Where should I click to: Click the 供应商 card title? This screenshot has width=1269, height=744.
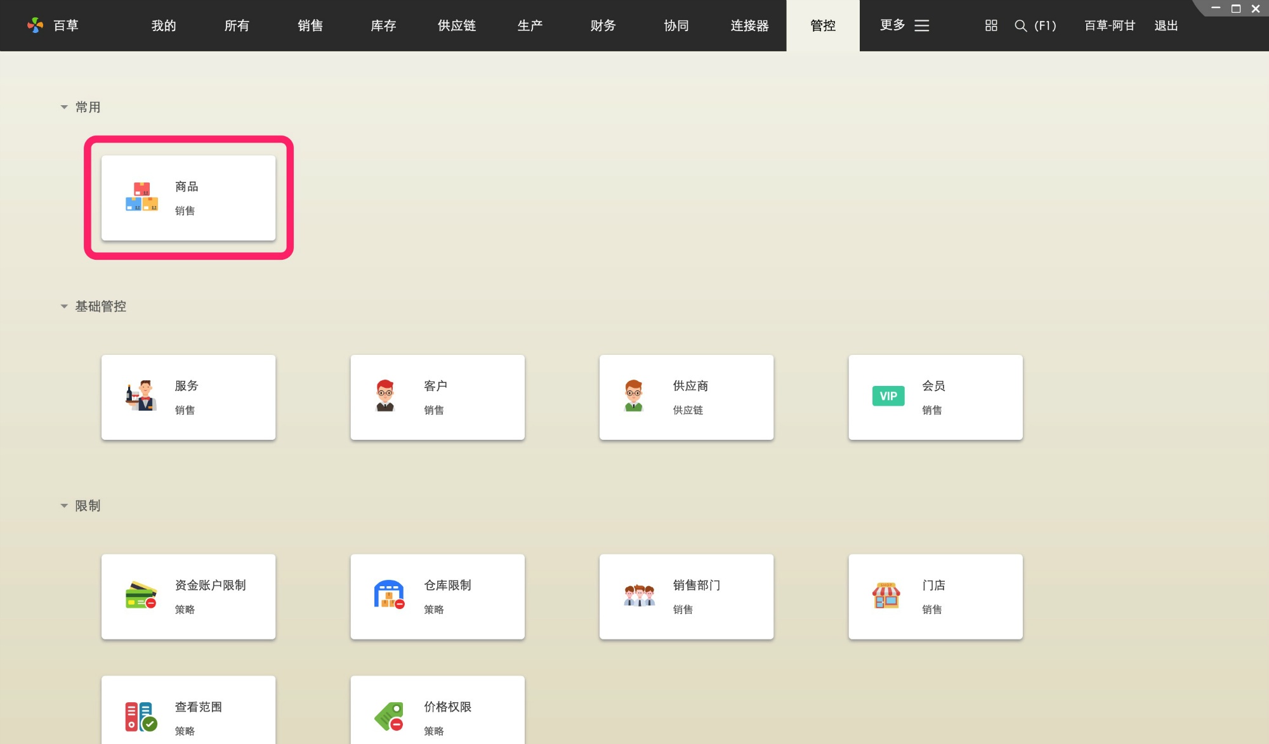pyautogui.click(x=690, y=385)
